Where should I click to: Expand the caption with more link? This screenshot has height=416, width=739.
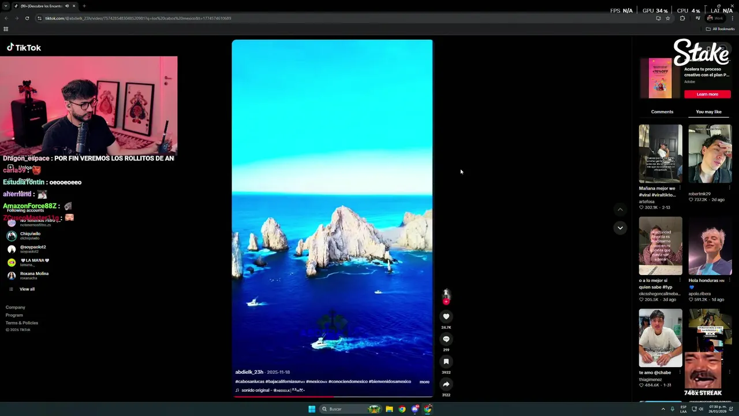(x=424, y=382)
